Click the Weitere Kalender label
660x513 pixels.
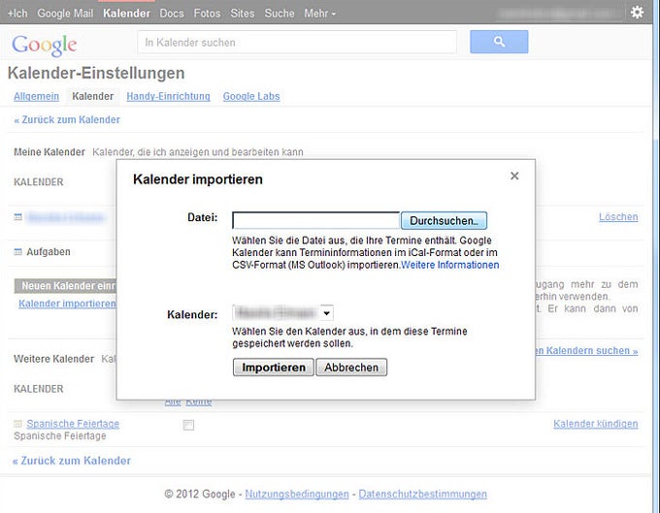[54, 359]
